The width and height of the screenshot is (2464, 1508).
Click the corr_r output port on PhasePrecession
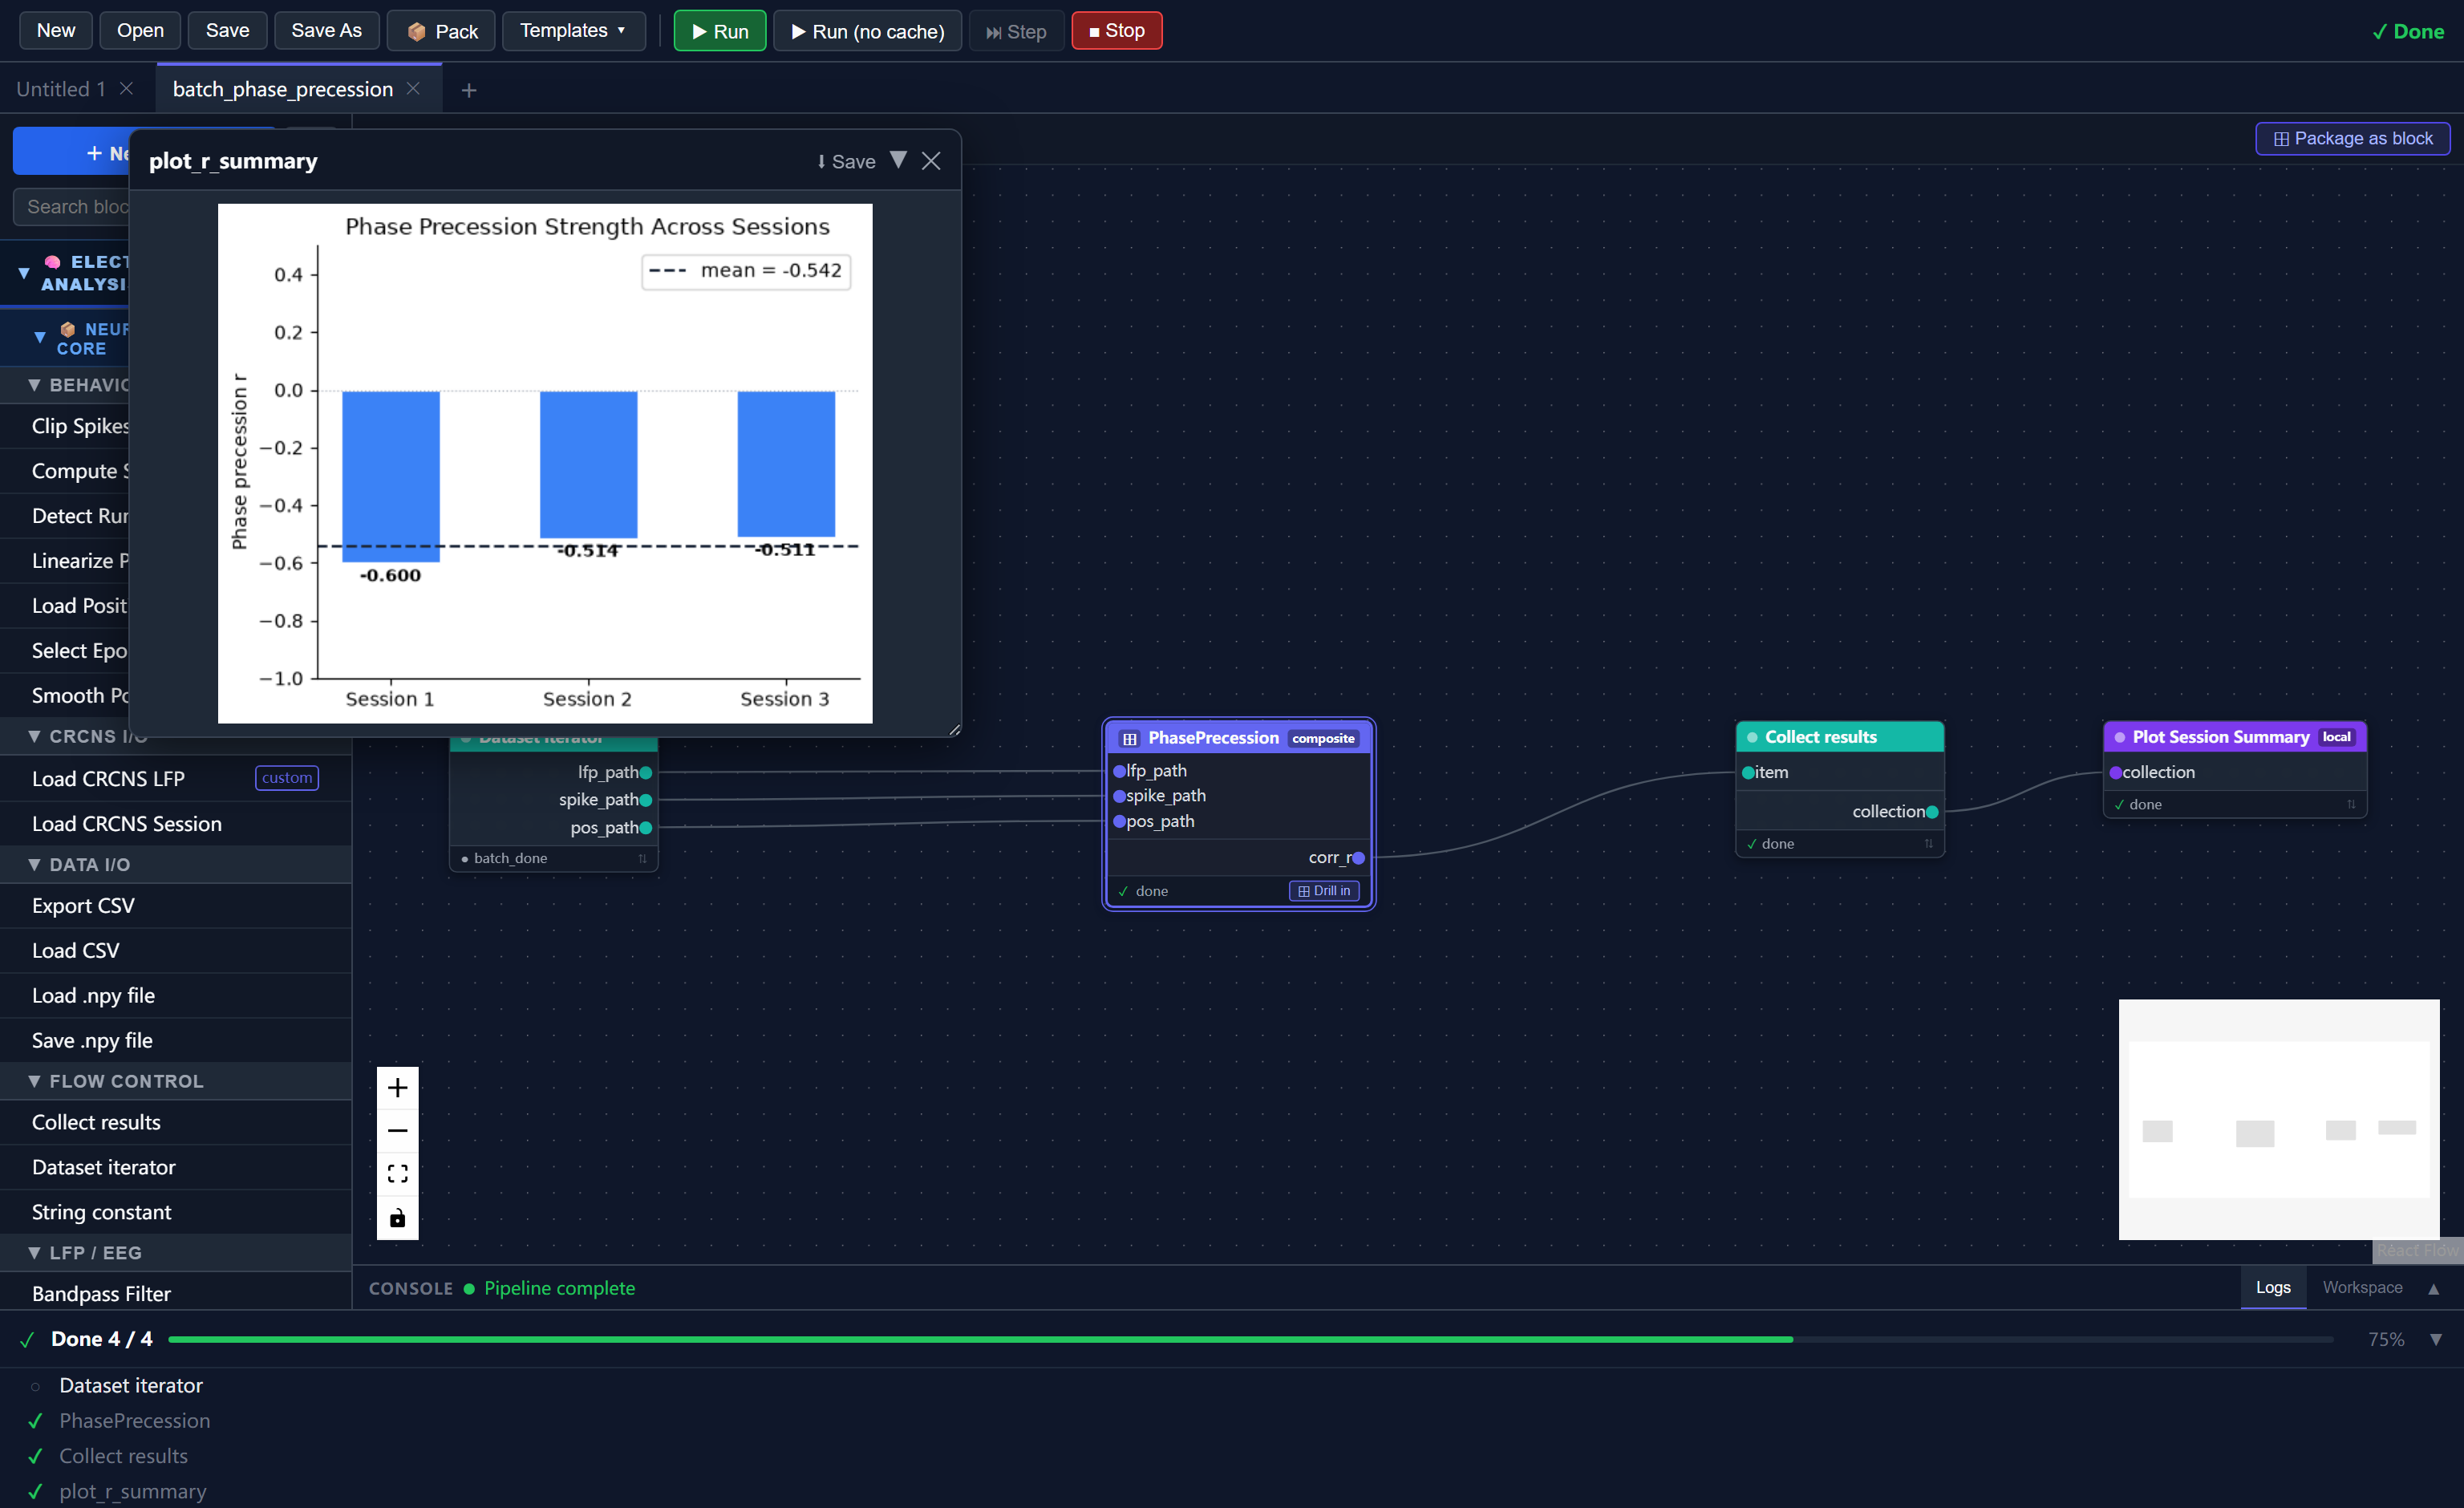(1357, 857)
